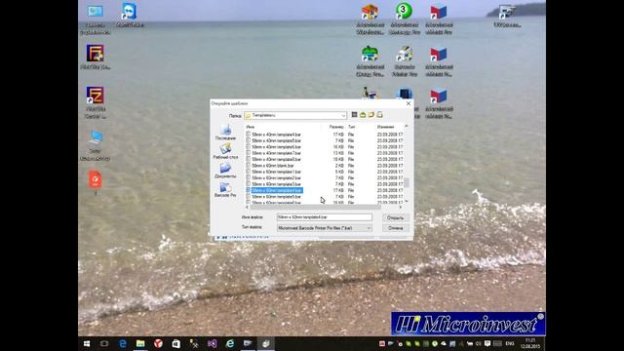Click the 2 KB size cell

click(339, 166)
